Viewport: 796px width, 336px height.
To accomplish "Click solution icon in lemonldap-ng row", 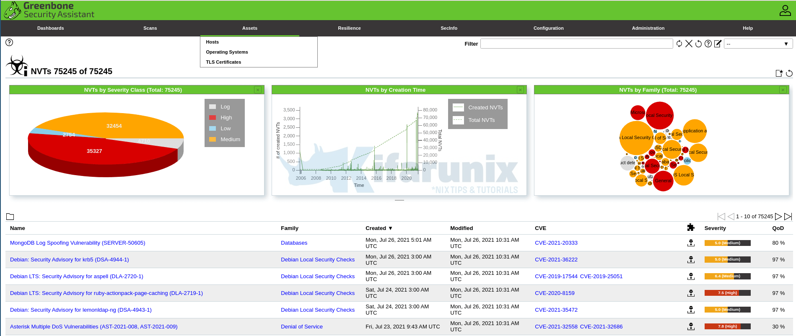I will pos(691,310).
